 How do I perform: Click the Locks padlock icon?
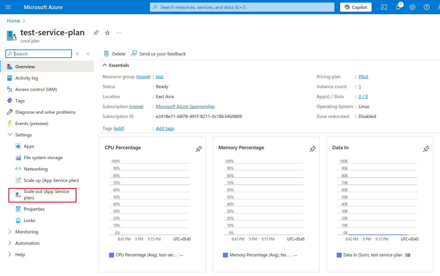tap(18, 220)
